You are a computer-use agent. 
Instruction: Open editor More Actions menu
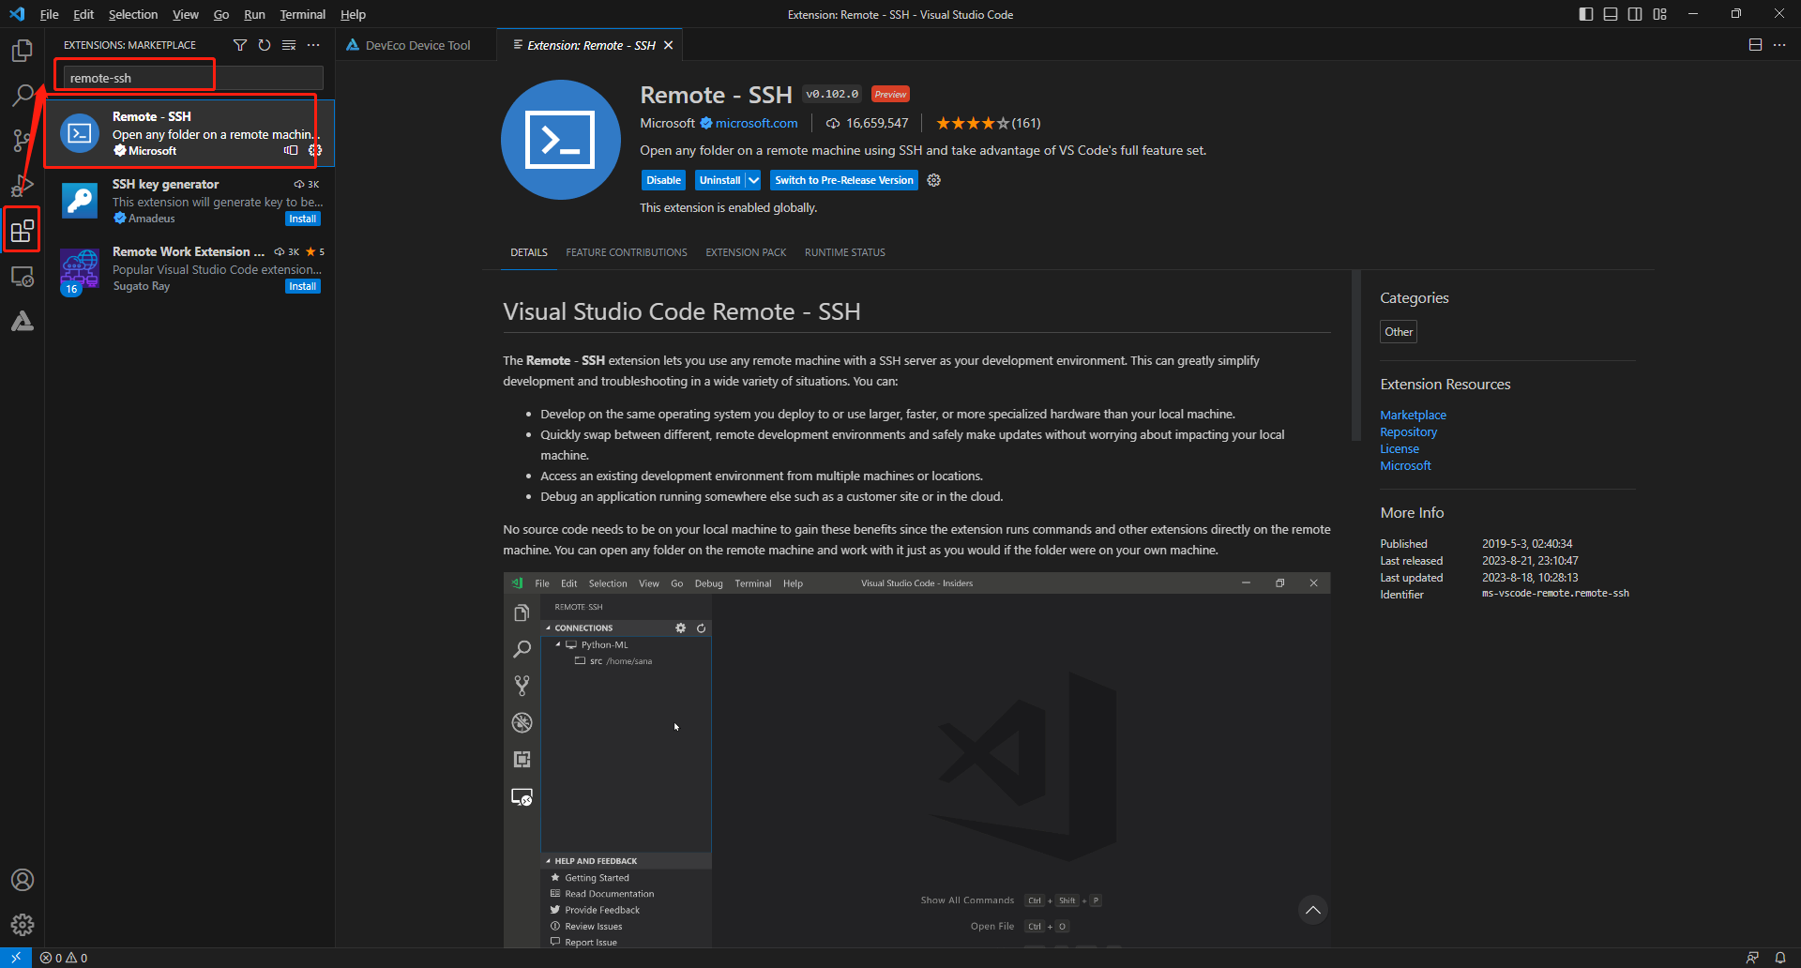click(x=1779, y=45)
